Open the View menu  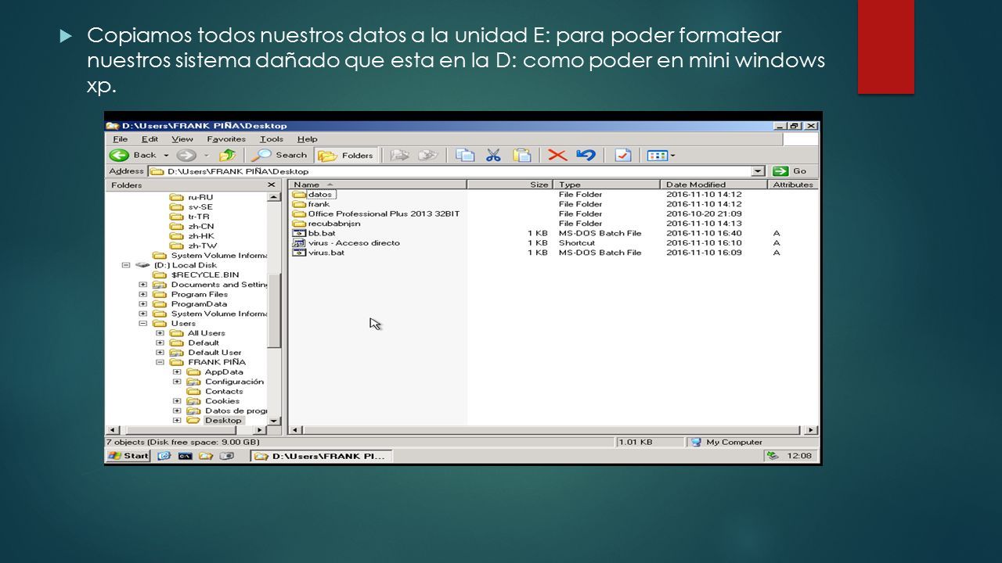(182, 139)
